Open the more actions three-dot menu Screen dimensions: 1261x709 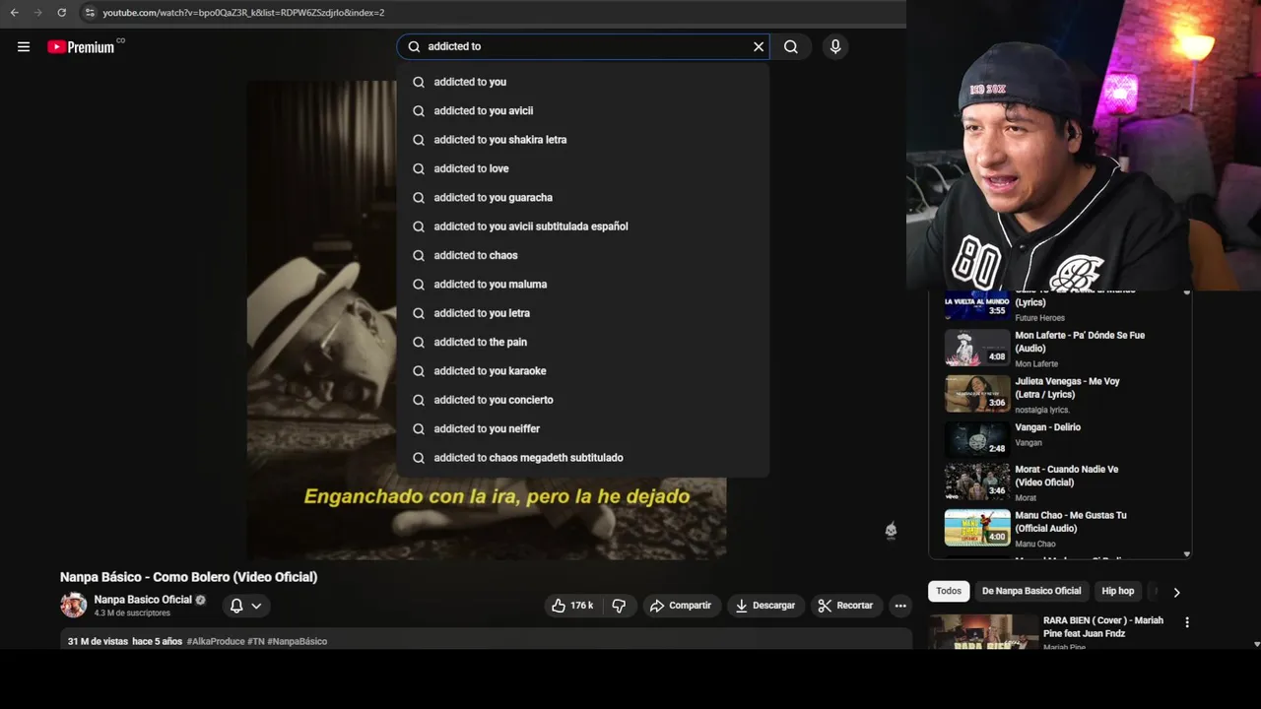click(x=900, y=606)
